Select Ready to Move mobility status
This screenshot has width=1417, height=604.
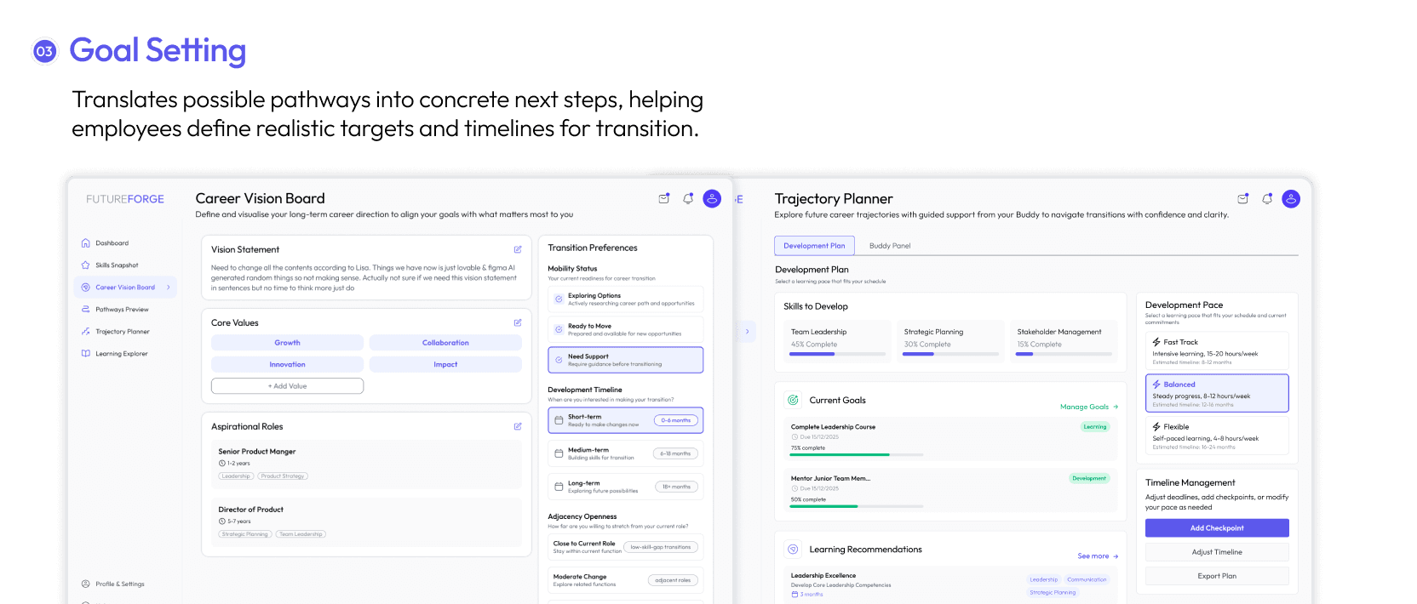(626, 329)
